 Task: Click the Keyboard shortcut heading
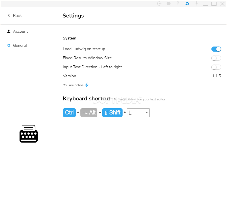coord(87,99)
